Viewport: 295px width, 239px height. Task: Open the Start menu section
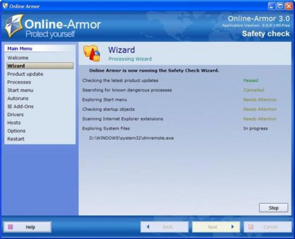click(20, 90)
